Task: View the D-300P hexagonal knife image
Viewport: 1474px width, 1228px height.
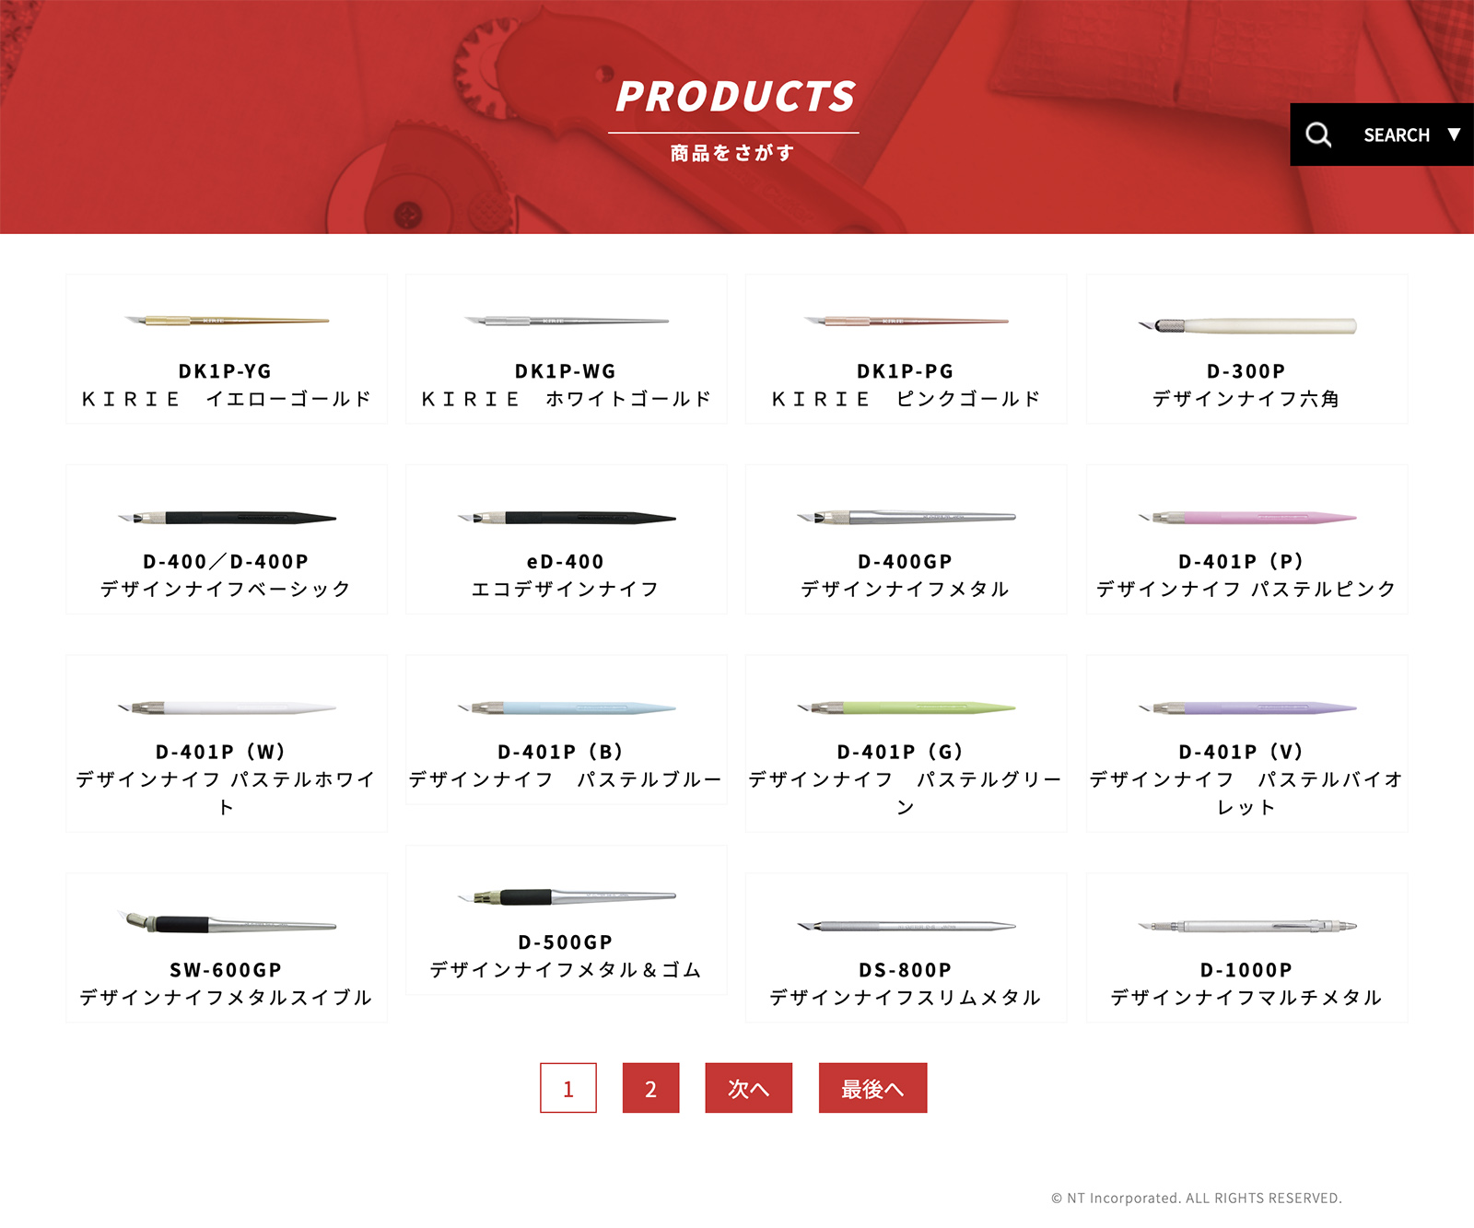Action: pos(1247,325)
